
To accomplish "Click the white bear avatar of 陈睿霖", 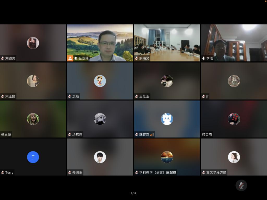I will pos(167,119).
